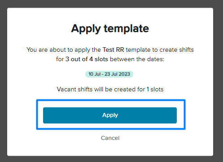This screenshot has height=162, width=223.
Task: Click the 'between the dates:' text
Action: (x=137, y=59)
